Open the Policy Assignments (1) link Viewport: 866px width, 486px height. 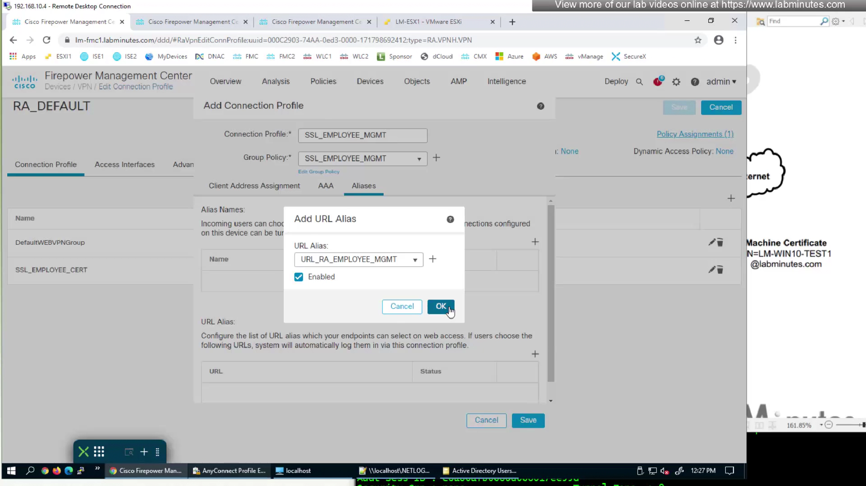coord(695,134)
